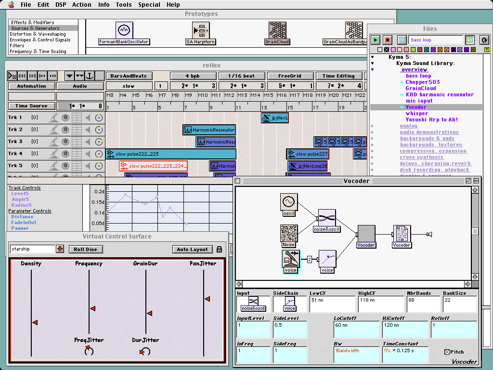493x370 pixels.
Task: Click the cyan bent-arrow button in Files
Action: [x=402, y=40]
